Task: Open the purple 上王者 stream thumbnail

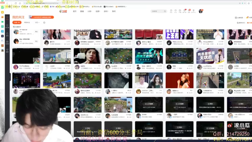Action: coord(180,34)
